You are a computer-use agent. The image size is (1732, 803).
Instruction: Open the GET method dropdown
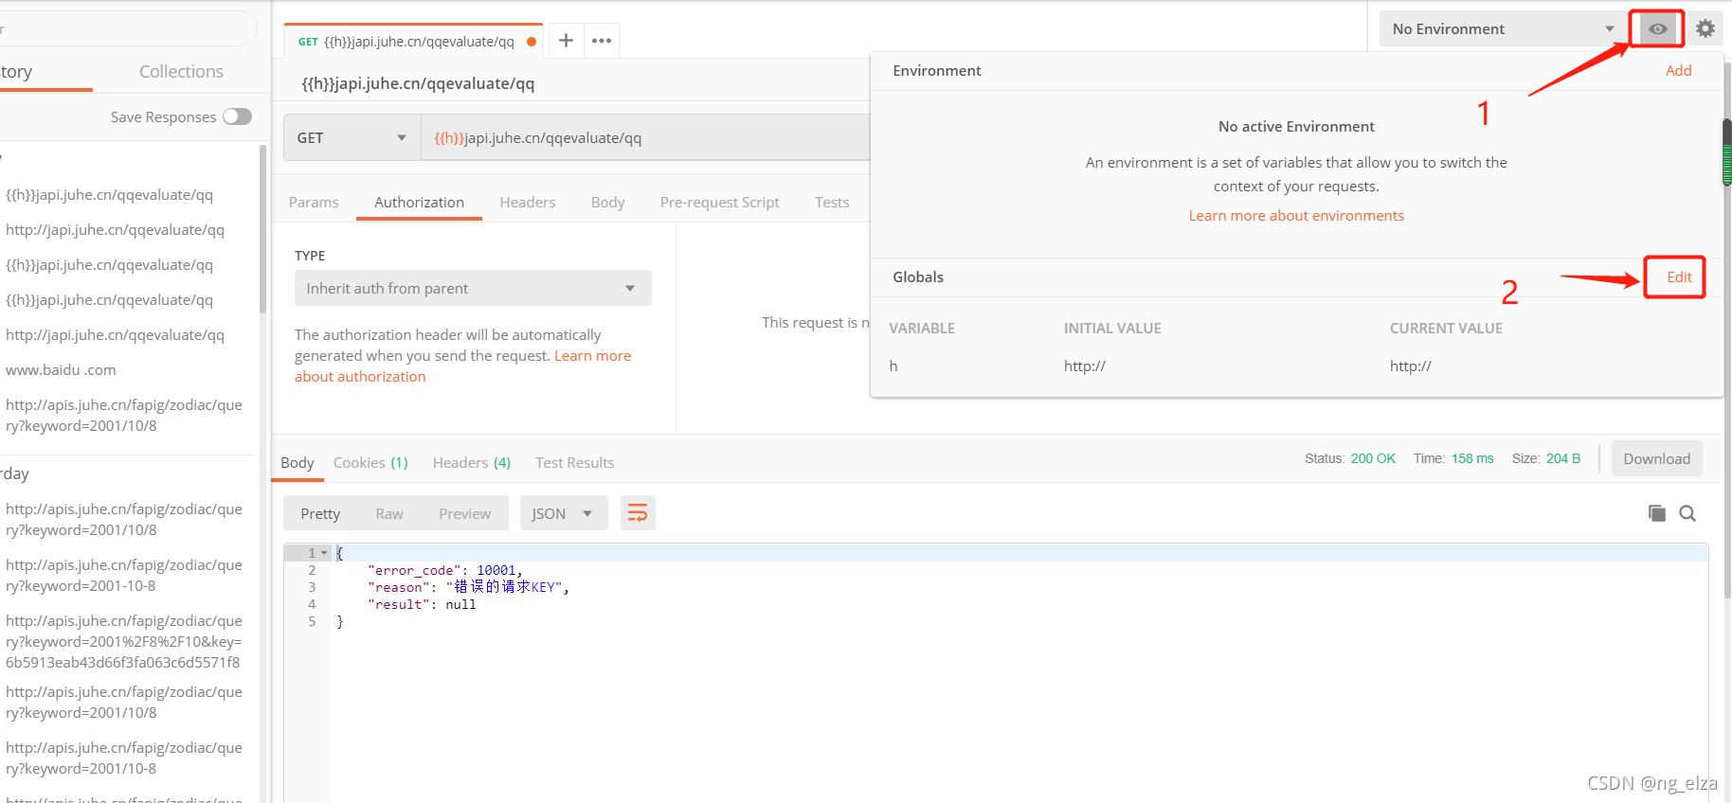352,137
